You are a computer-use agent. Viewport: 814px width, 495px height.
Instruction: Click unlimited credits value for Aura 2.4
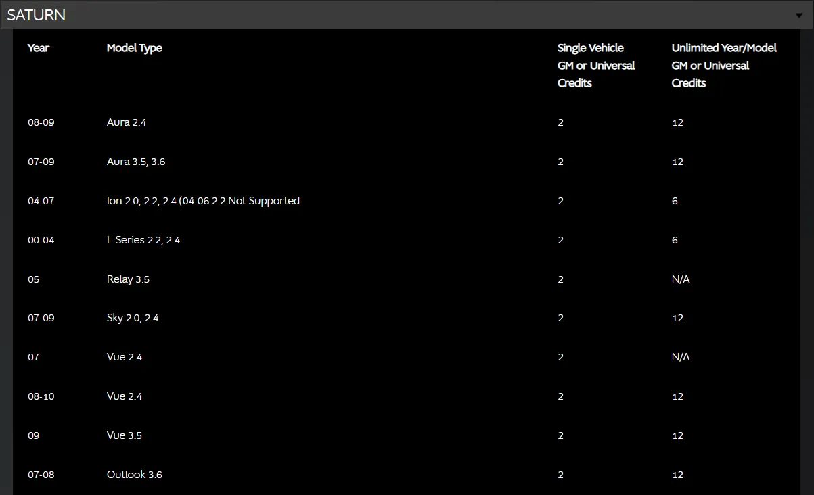(x=677, y=122)
